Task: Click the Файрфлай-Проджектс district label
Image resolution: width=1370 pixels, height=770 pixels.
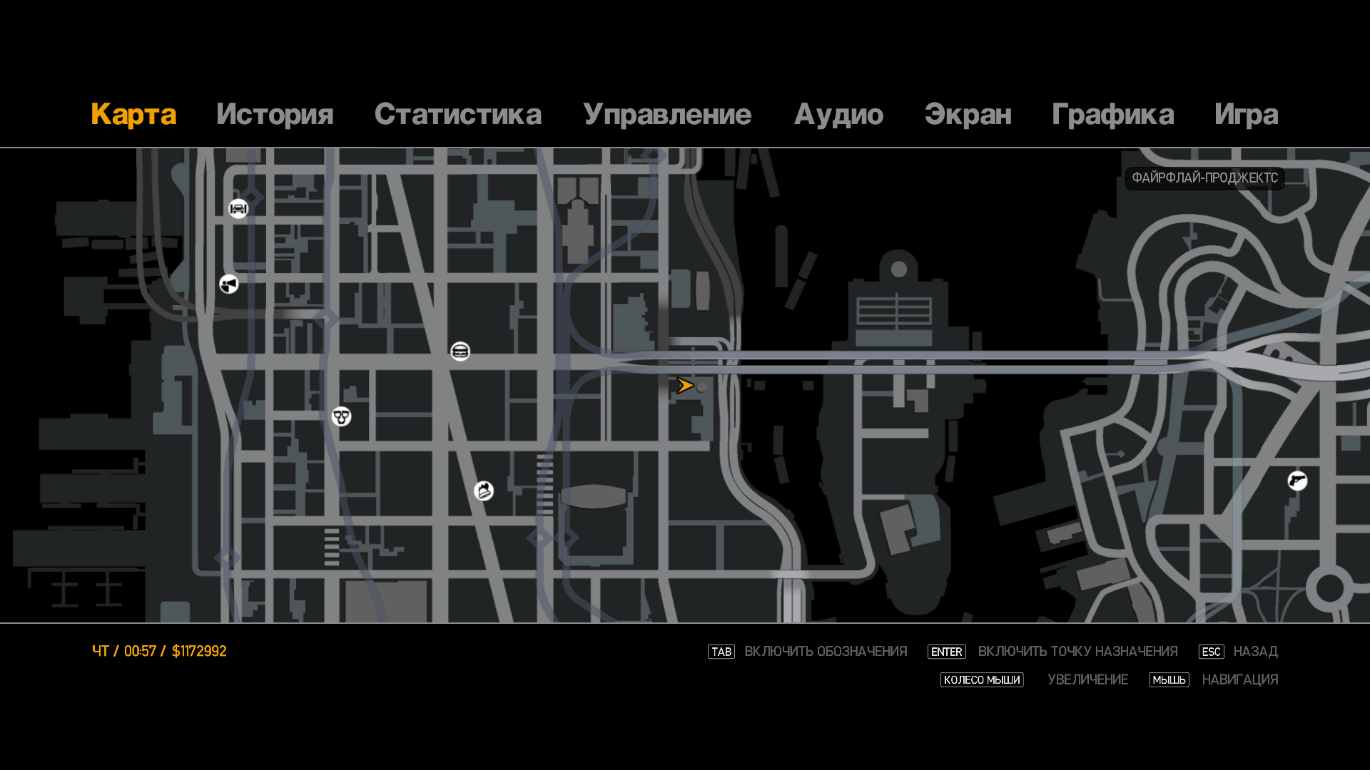Action: tap(1204, 178)
